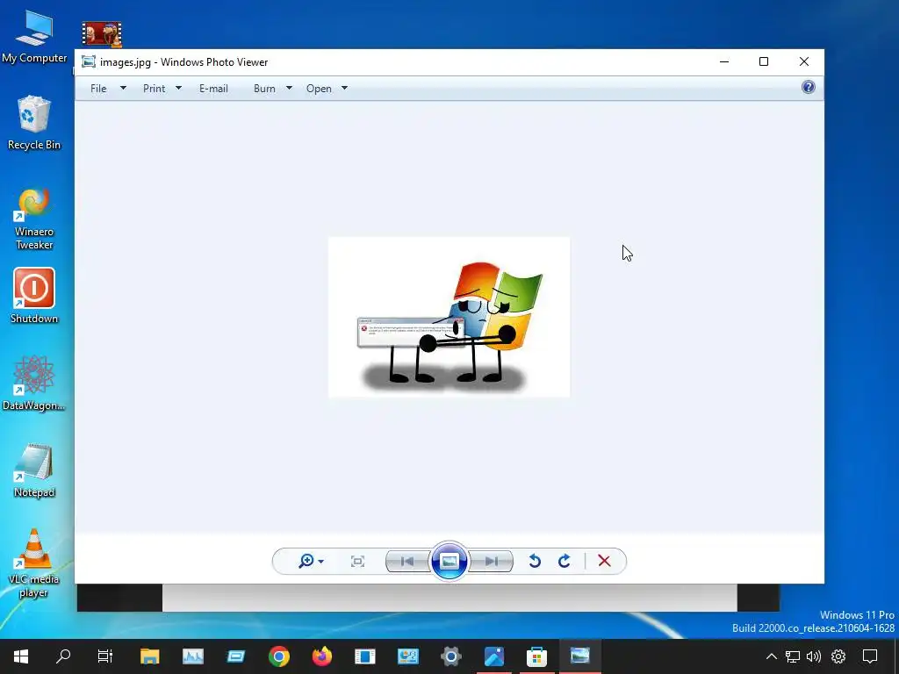Screen dimensions: 899x674
Task: Click the zoom magnifier in Photo Viewer
Action: pos(306,561)
